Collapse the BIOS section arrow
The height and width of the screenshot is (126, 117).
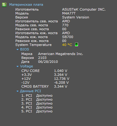tap(17, 50)
